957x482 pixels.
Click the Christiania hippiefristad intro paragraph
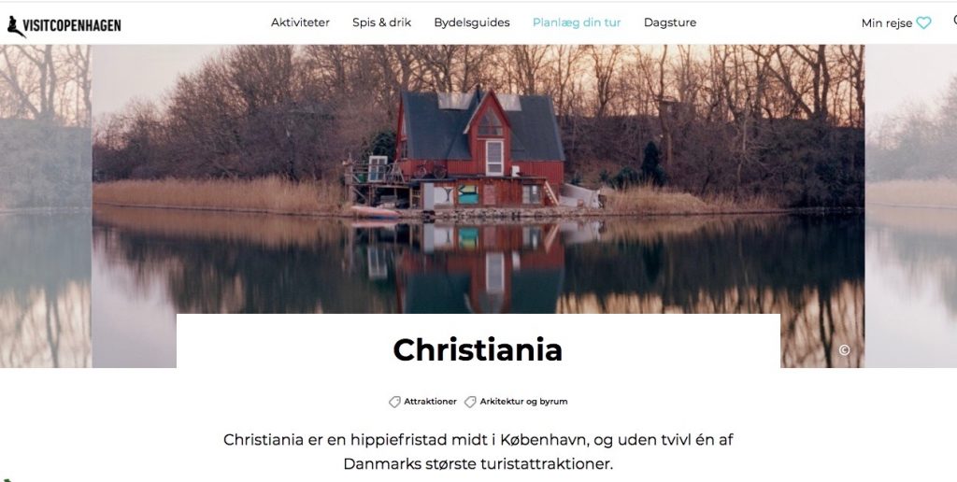[478, 451]
